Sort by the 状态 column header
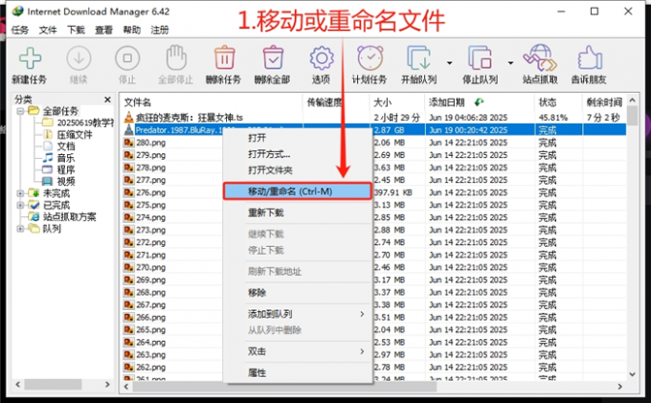651x403 pixels. (558, 102)
